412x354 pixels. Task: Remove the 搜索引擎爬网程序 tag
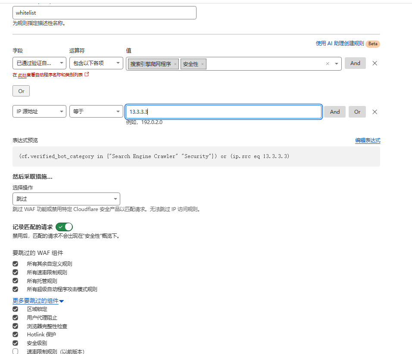175,64
